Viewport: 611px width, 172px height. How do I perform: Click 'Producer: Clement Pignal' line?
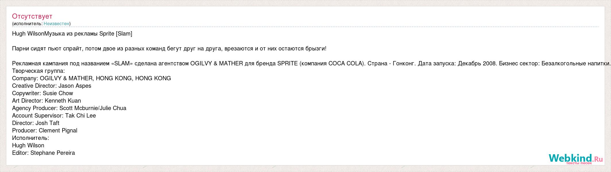[x=45, y=131]
